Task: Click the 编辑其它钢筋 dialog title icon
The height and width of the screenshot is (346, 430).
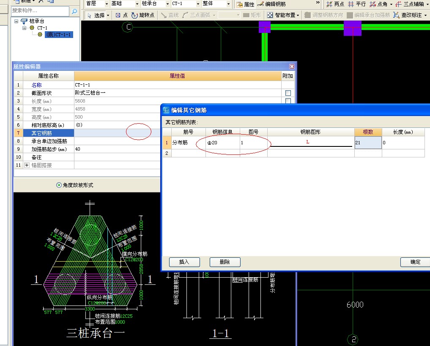Action: coord(166,110)
